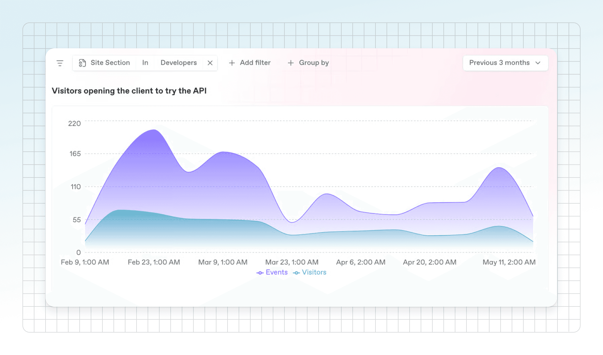Screen dimensions: 603x355
Task: Open the Previous 3 months date range
Action: [505, 63]
